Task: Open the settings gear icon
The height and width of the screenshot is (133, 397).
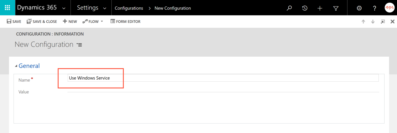Action: (359, 8)
